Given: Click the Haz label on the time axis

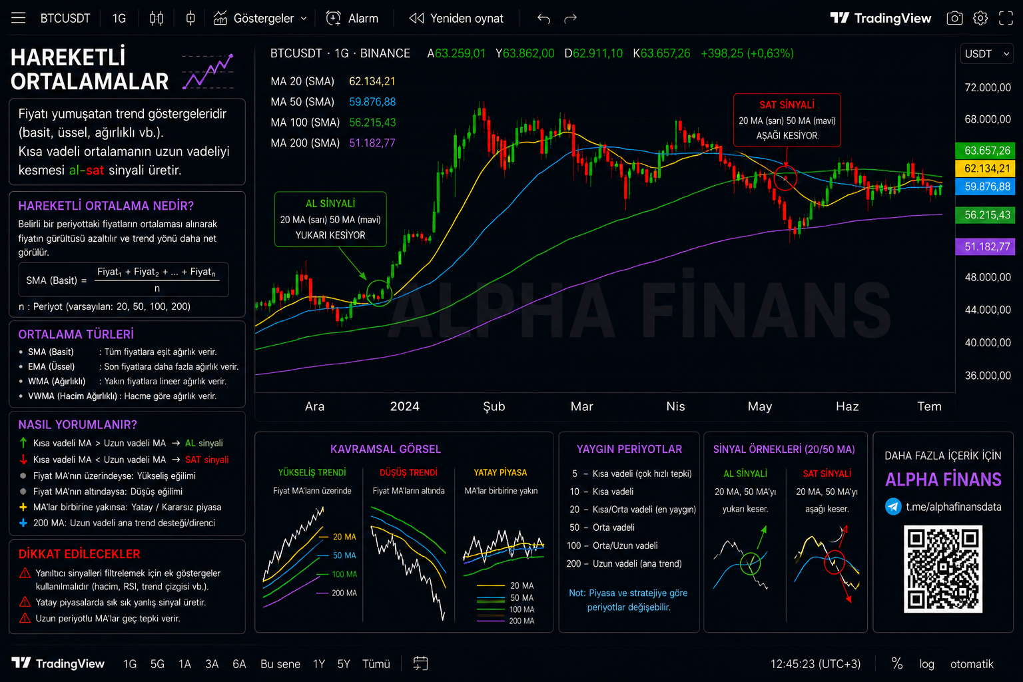Looking at the screenshot, I should point(847,406).
